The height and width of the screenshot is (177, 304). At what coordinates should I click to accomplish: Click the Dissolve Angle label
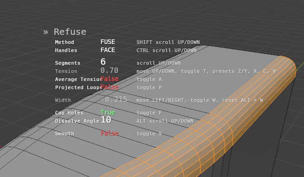point(77,121)
